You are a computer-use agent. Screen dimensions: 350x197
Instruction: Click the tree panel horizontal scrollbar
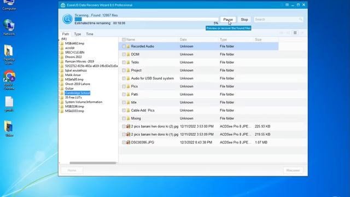[x=92, y=163]
